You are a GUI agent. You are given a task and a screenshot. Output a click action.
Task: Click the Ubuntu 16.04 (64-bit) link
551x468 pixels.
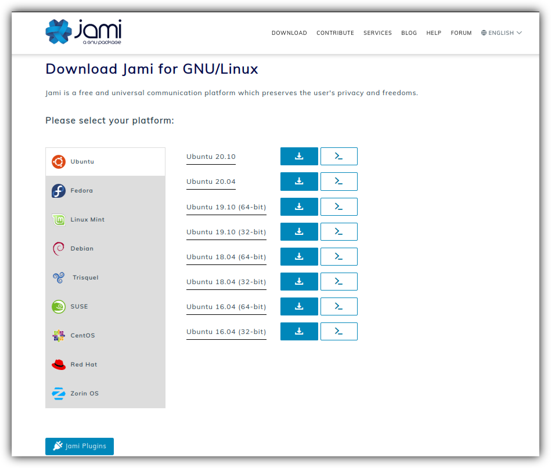226,307
